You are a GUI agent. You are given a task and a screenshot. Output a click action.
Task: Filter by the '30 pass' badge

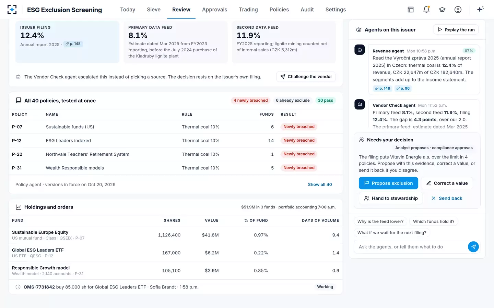[x=325, y=100]
